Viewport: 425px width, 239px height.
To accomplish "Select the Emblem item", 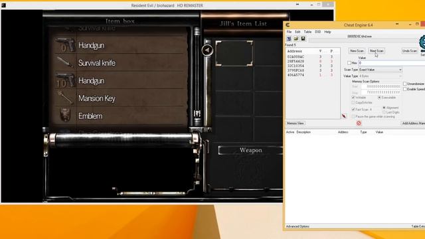I will point(121,116).
